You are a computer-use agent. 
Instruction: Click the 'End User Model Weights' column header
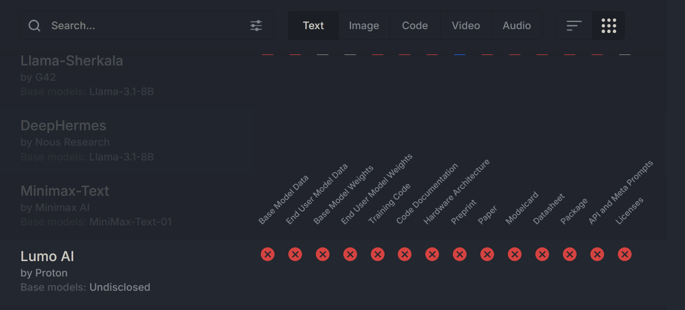click(x=377, y=189)
